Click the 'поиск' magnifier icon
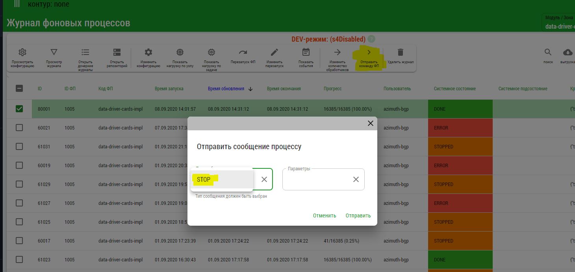The image size is (575, 272). [x=548, y=53]
